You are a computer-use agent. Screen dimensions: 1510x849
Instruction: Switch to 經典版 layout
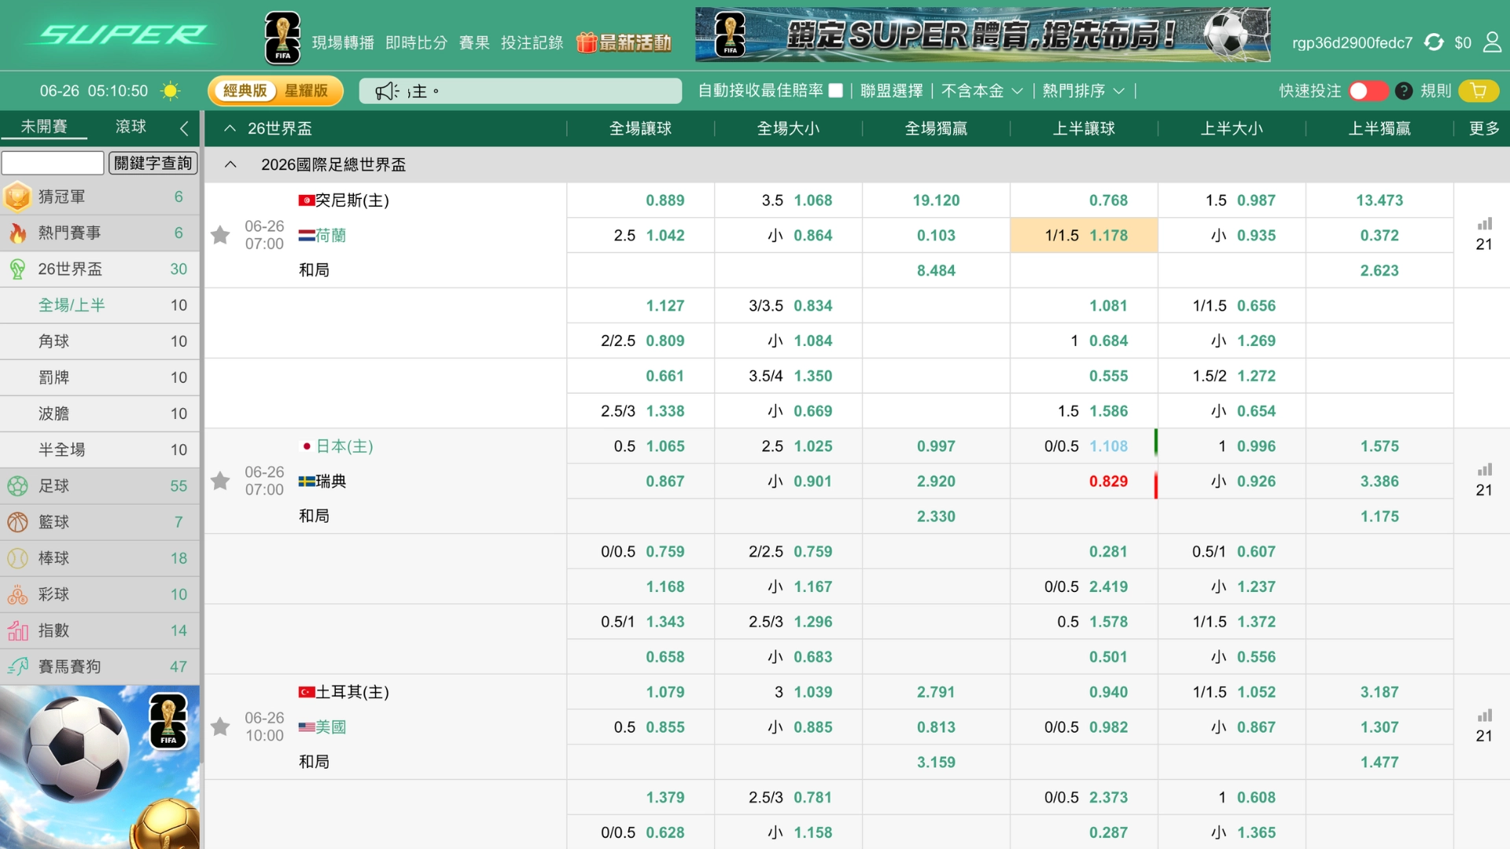click(245, 91)
